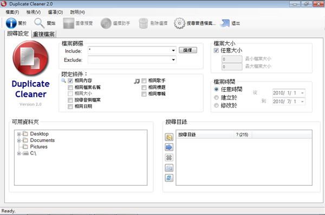The height and width of the screenshot is (215, 325).
Task: Toggle the 相同大小 same size checkbox
Action: 70,93
